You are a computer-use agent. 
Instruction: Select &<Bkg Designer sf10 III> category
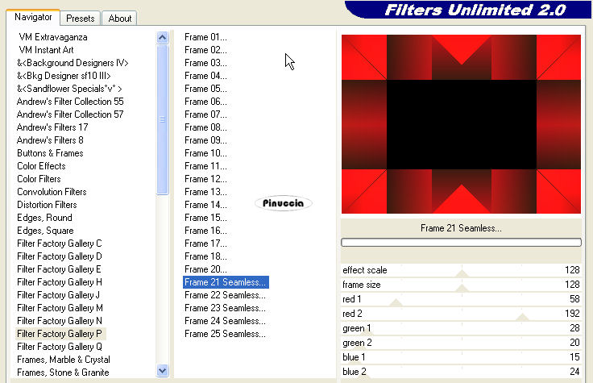pyautogui.click(x=64, y=76)
